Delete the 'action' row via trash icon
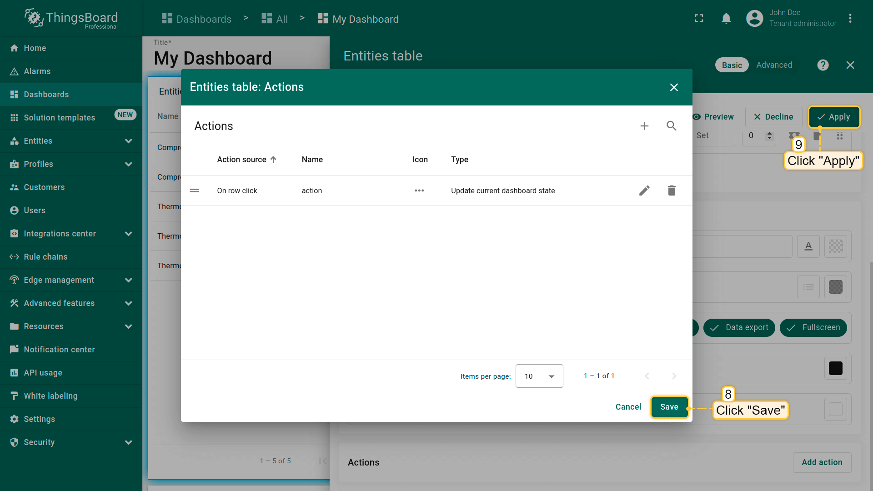 pos(672,190)
